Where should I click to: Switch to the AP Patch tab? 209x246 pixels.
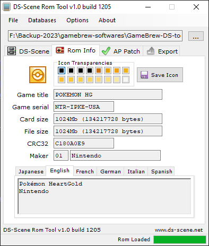pyautogui.click(x=121, y=51)
